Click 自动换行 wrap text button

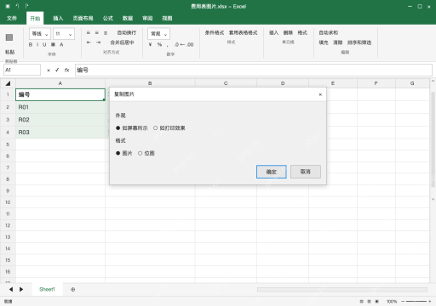click(127, 33)
